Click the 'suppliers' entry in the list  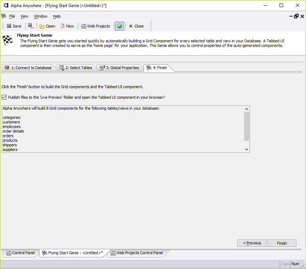[10, 149]
